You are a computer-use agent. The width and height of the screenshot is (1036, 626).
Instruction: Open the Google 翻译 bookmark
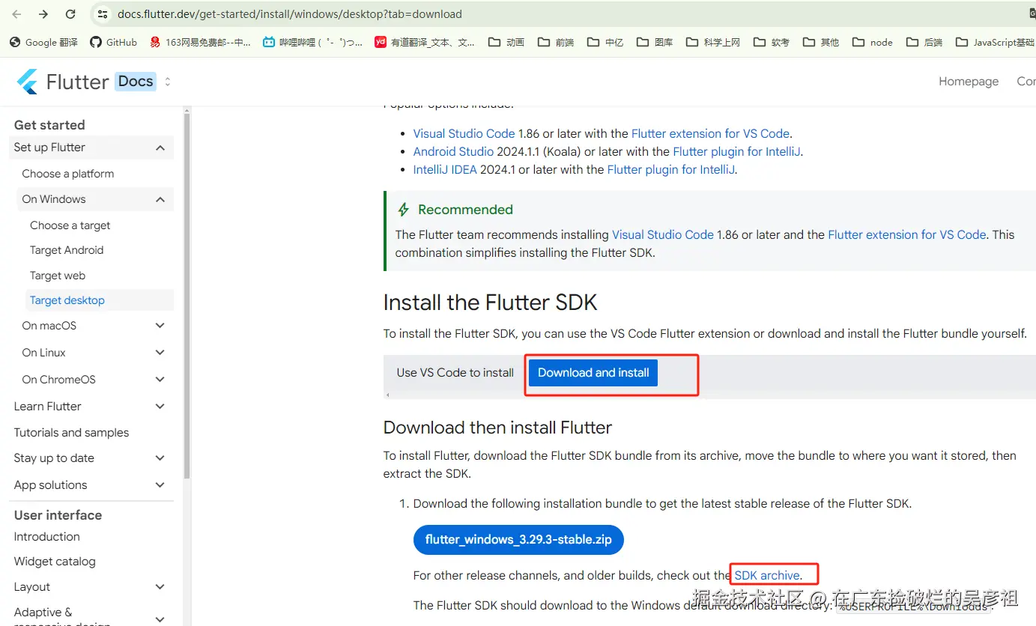pos(43,43)
